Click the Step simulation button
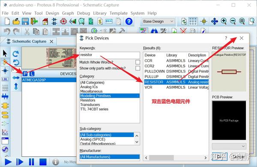This screenshot has width=257, height=167. pos(20,162)
